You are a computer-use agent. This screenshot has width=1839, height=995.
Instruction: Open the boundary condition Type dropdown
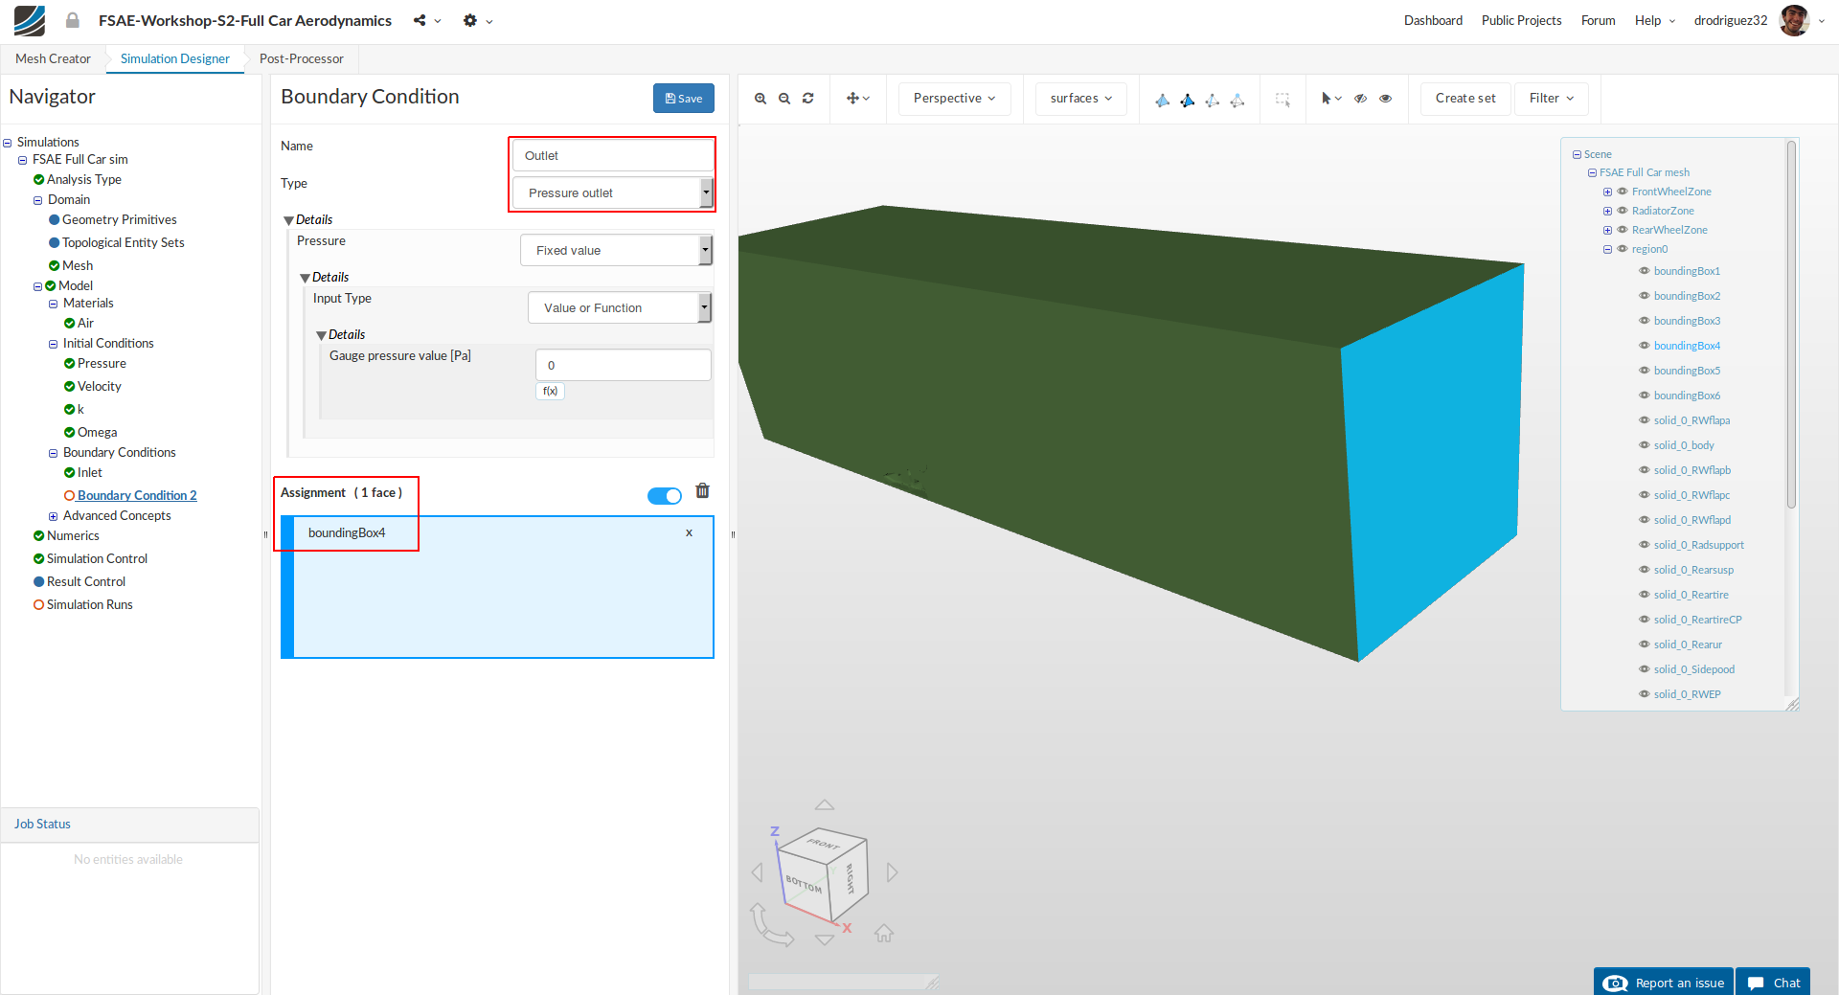[612, 192]
